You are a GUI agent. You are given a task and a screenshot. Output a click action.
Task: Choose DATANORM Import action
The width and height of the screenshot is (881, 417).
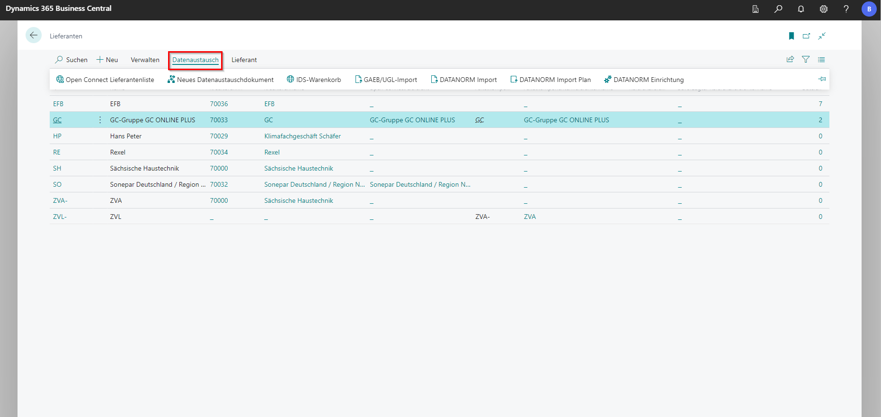click(464, 80)
